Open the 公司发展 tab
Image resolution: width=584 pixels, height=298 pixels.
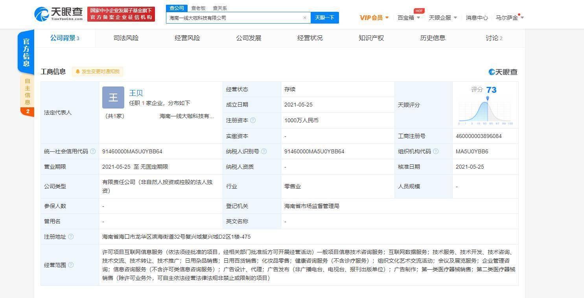(249, 38)
